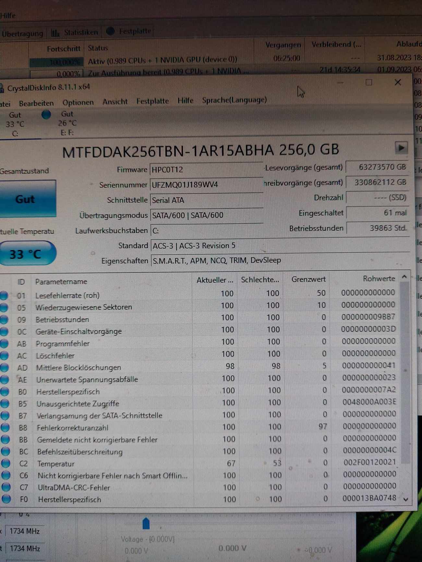Click the Schnittstelle field Serial ATA
The image size is (422, 562).
pos(206,200)
